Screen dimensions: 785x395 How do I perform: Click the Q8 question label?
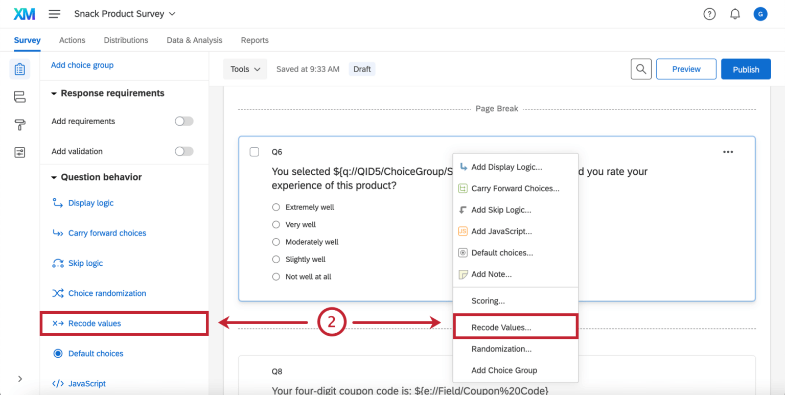(276, 371)
